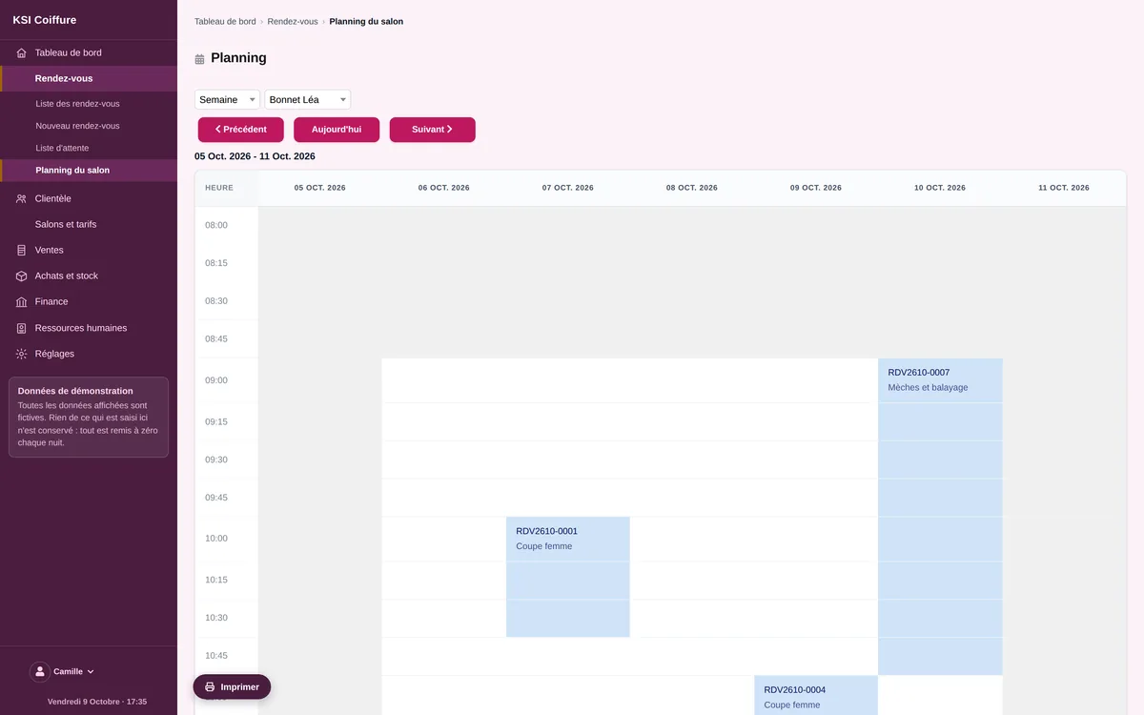Click the Finance bank icon
The image size is (1144, 715).
(x=22, y=302)
